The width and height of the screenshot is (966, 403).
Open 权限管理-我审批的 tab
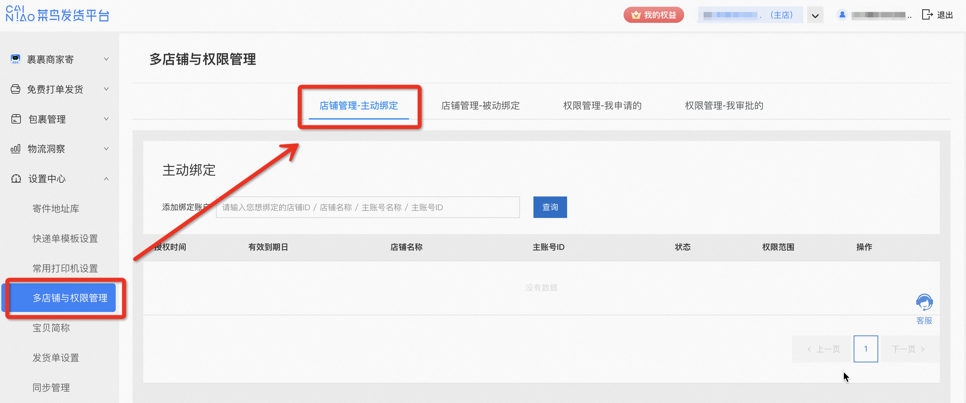724,105
